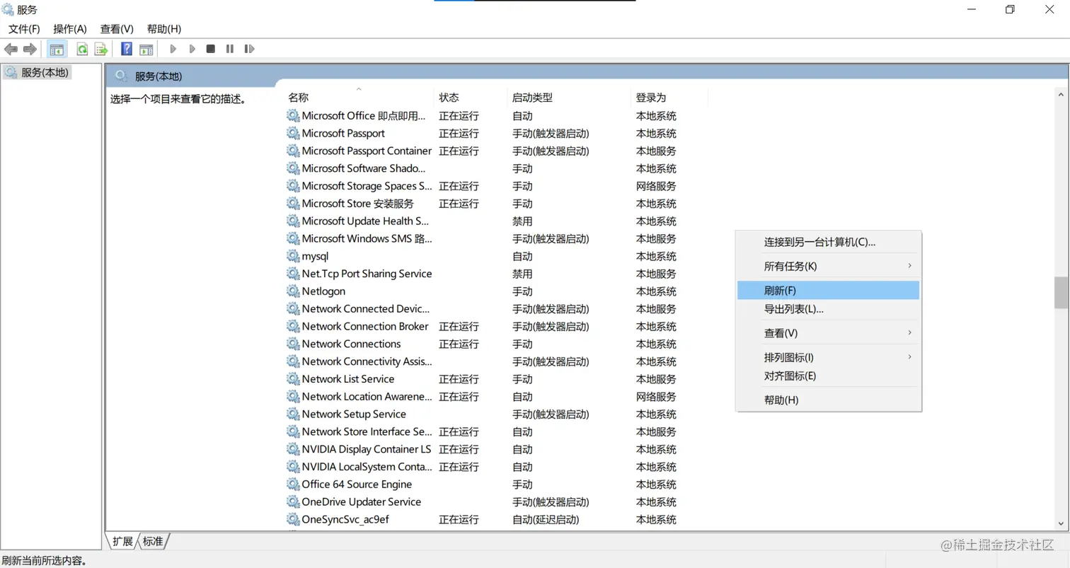Click the gear icon for Network List Service
The height and width of the screenshot is (568, 1070).
pyautogui.click(x=293, y=379)
